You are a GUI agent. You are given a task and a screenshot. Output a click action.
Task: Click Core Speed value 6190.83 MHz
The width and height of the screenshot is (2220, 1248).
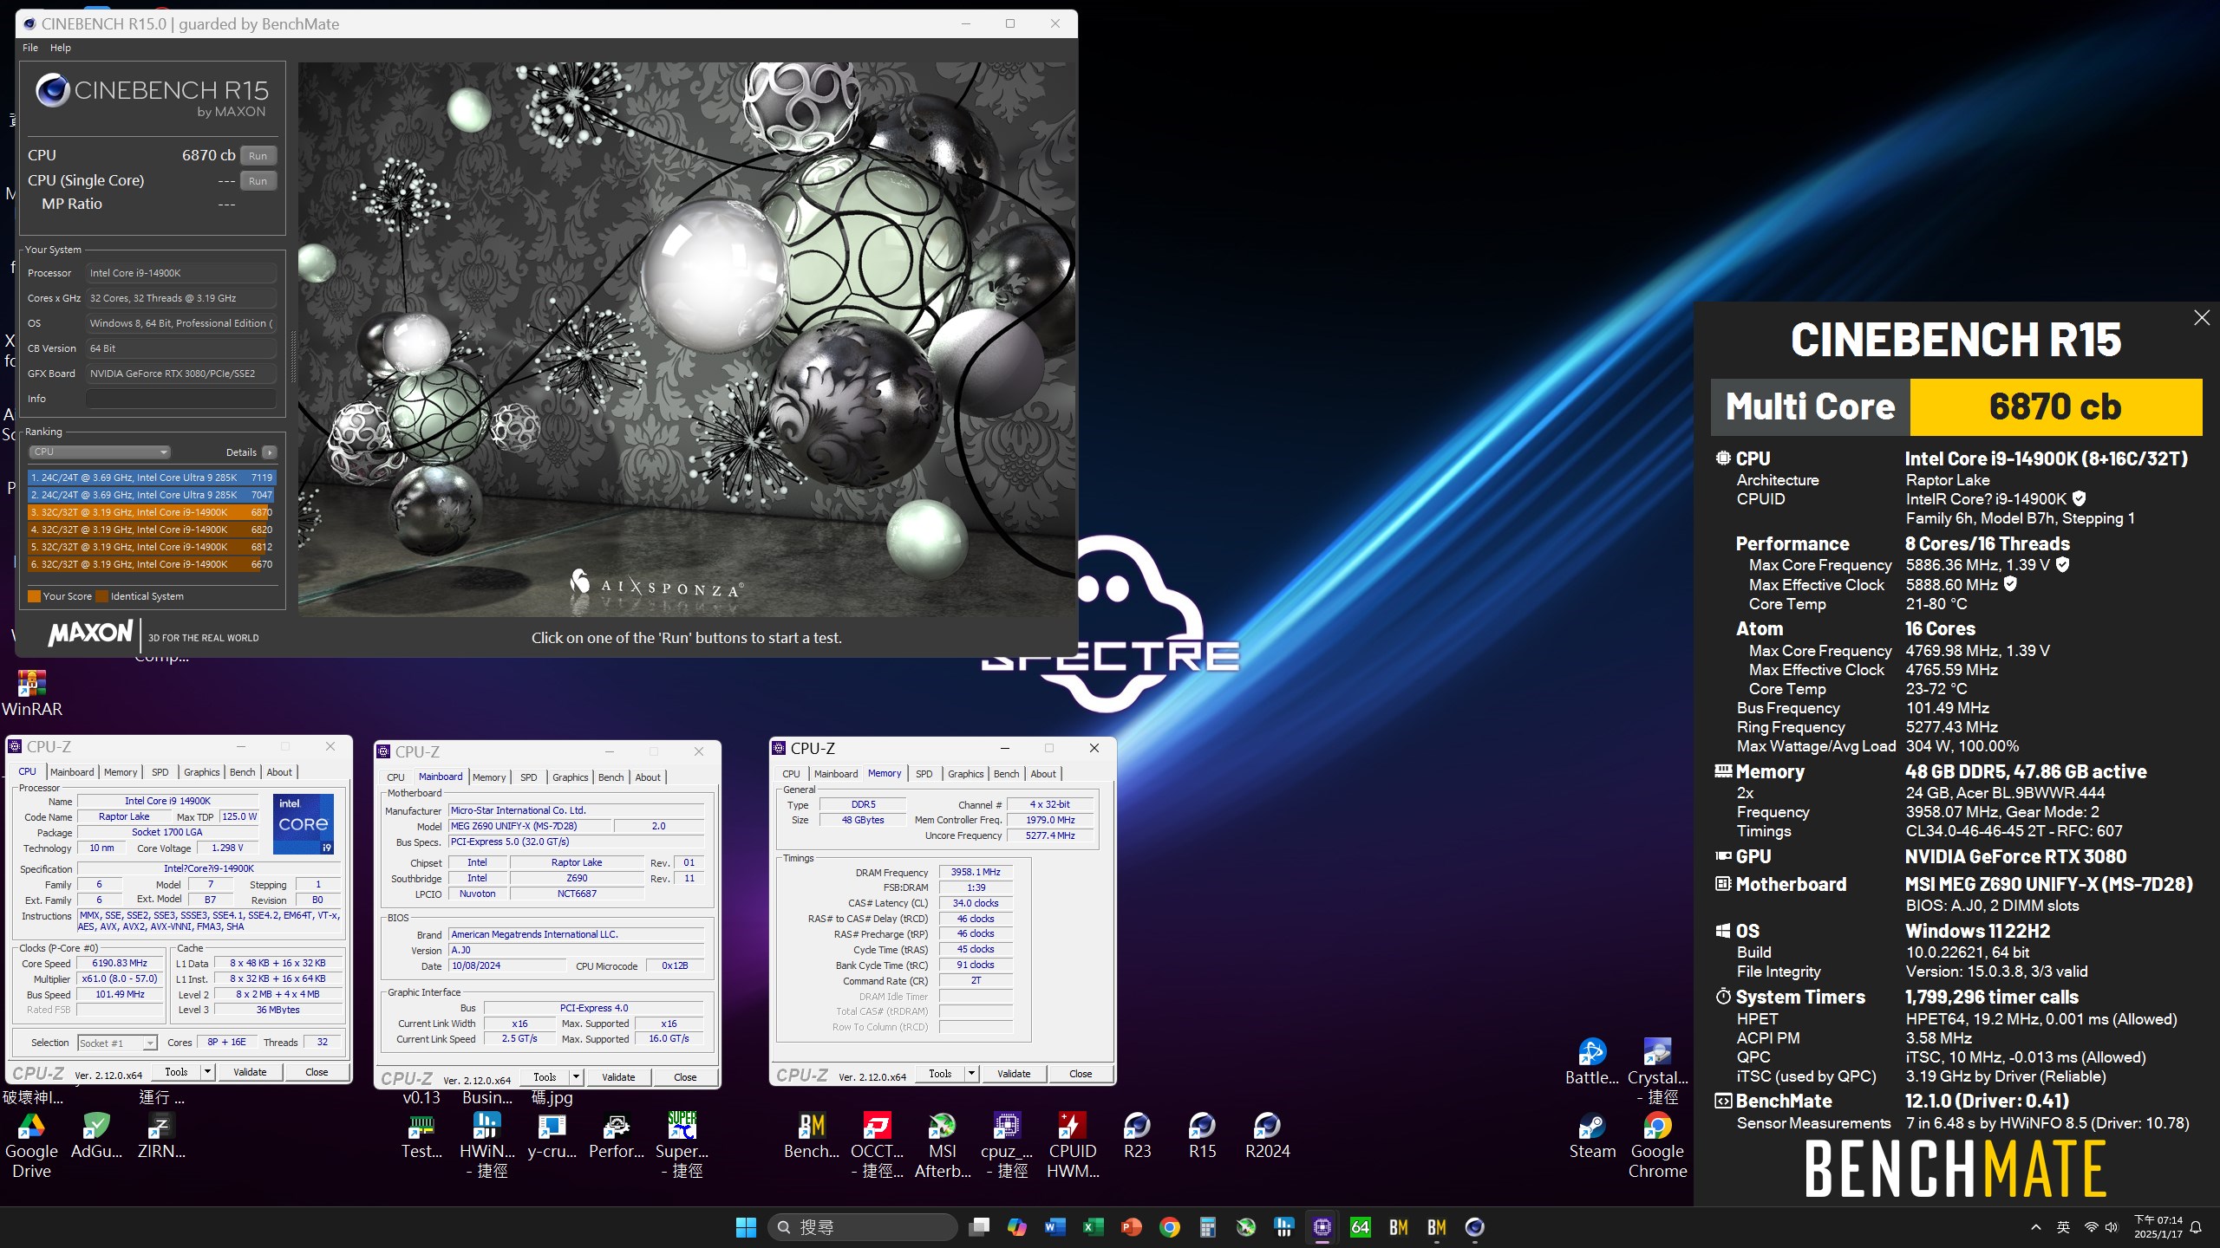120,964
